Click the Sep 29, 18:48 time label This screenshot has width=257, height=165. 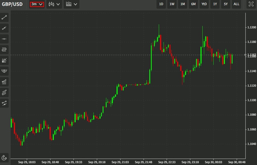(x=50, y=162)
